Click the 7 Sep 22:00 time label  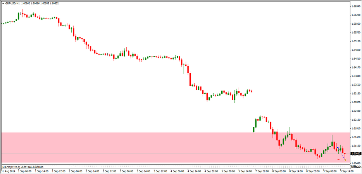(262, 171)
